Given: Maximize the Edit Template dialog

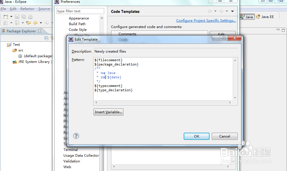Looking at the screenshot, I should (x=224, y=38).
